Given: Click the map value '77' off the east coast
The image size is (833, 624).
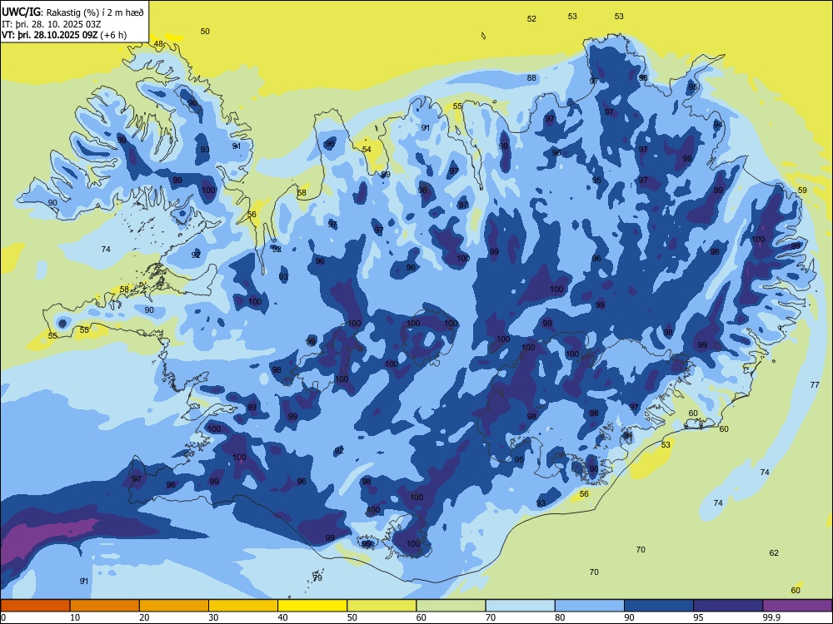Looking at the screenshot, I should 815,384.
